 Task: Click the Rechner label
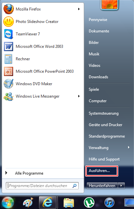pos(23,59)
